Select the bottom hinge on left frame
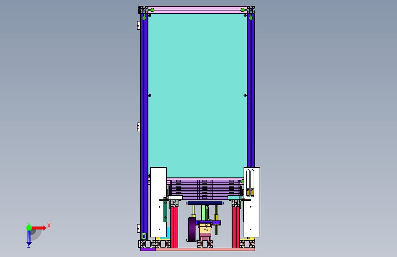Screen dimensions: 397x257 138,228
